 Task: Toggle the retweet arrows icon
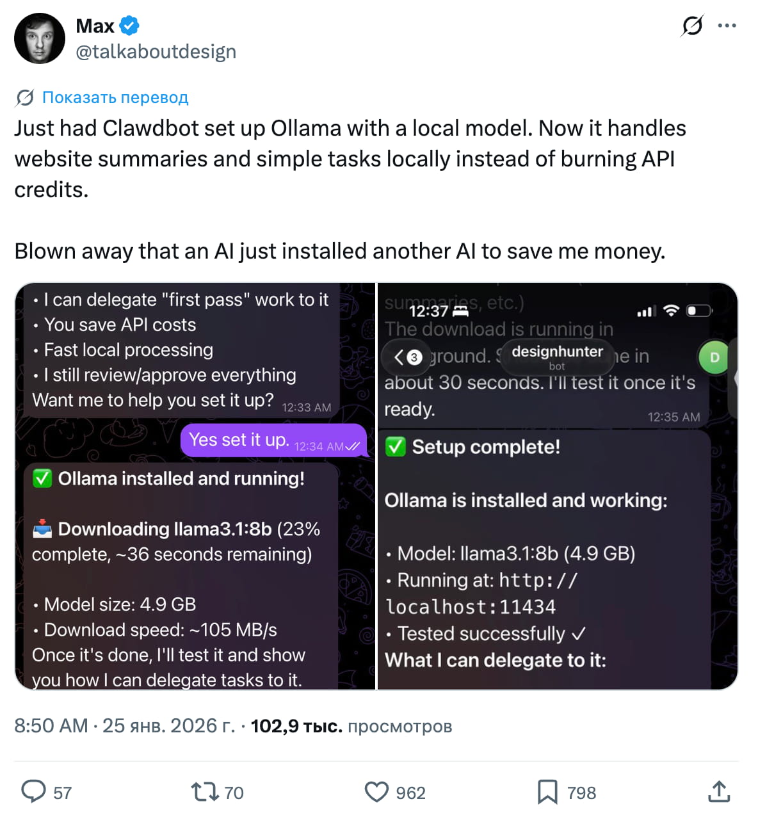(x=203, y=792)
